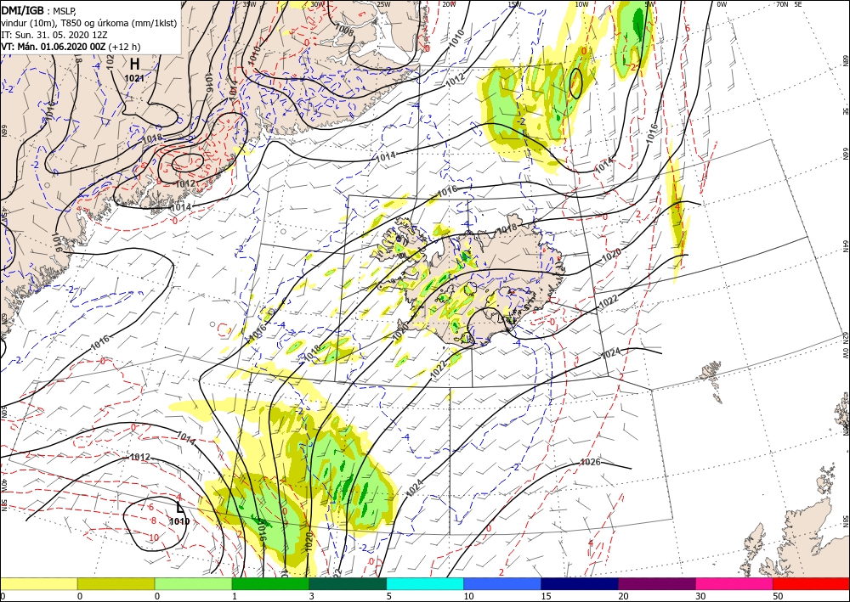This screenshot has width=850, height=602.
Task: Click the 'H' high pressure marker
Action: coord(134,64)
